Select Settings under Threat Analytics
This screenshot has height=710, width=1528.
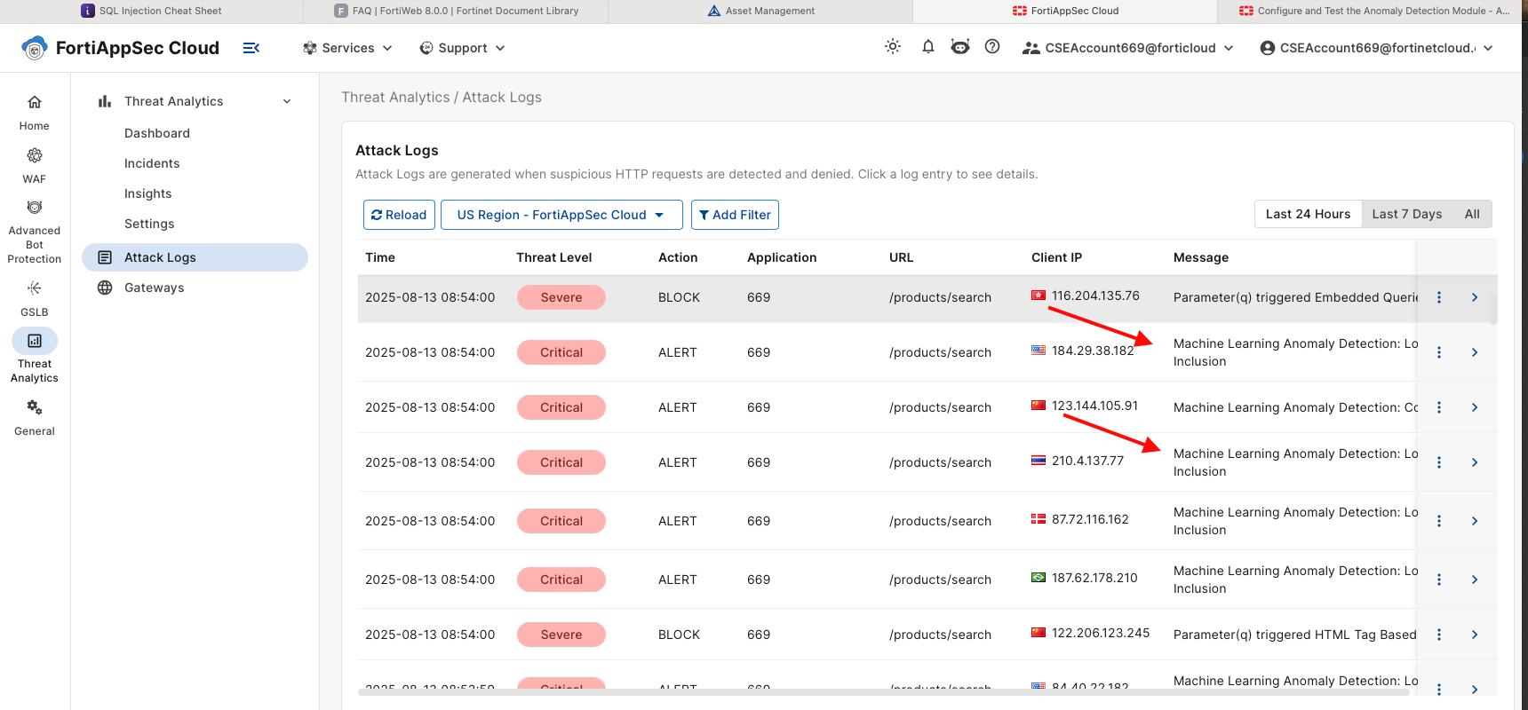pos(149,224)
